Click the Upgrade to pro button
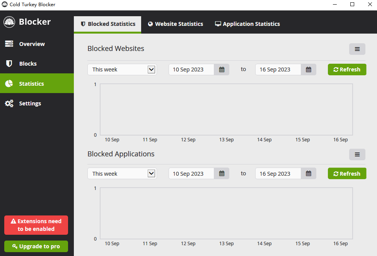This screenshot has height=256, width=377. 36,246
